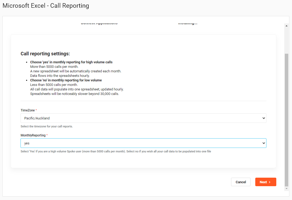Click 'Choose 'yes' in monthly reporting for high volume calls'
The width and height of the screenshot is (292, 200).
point(71,62)
